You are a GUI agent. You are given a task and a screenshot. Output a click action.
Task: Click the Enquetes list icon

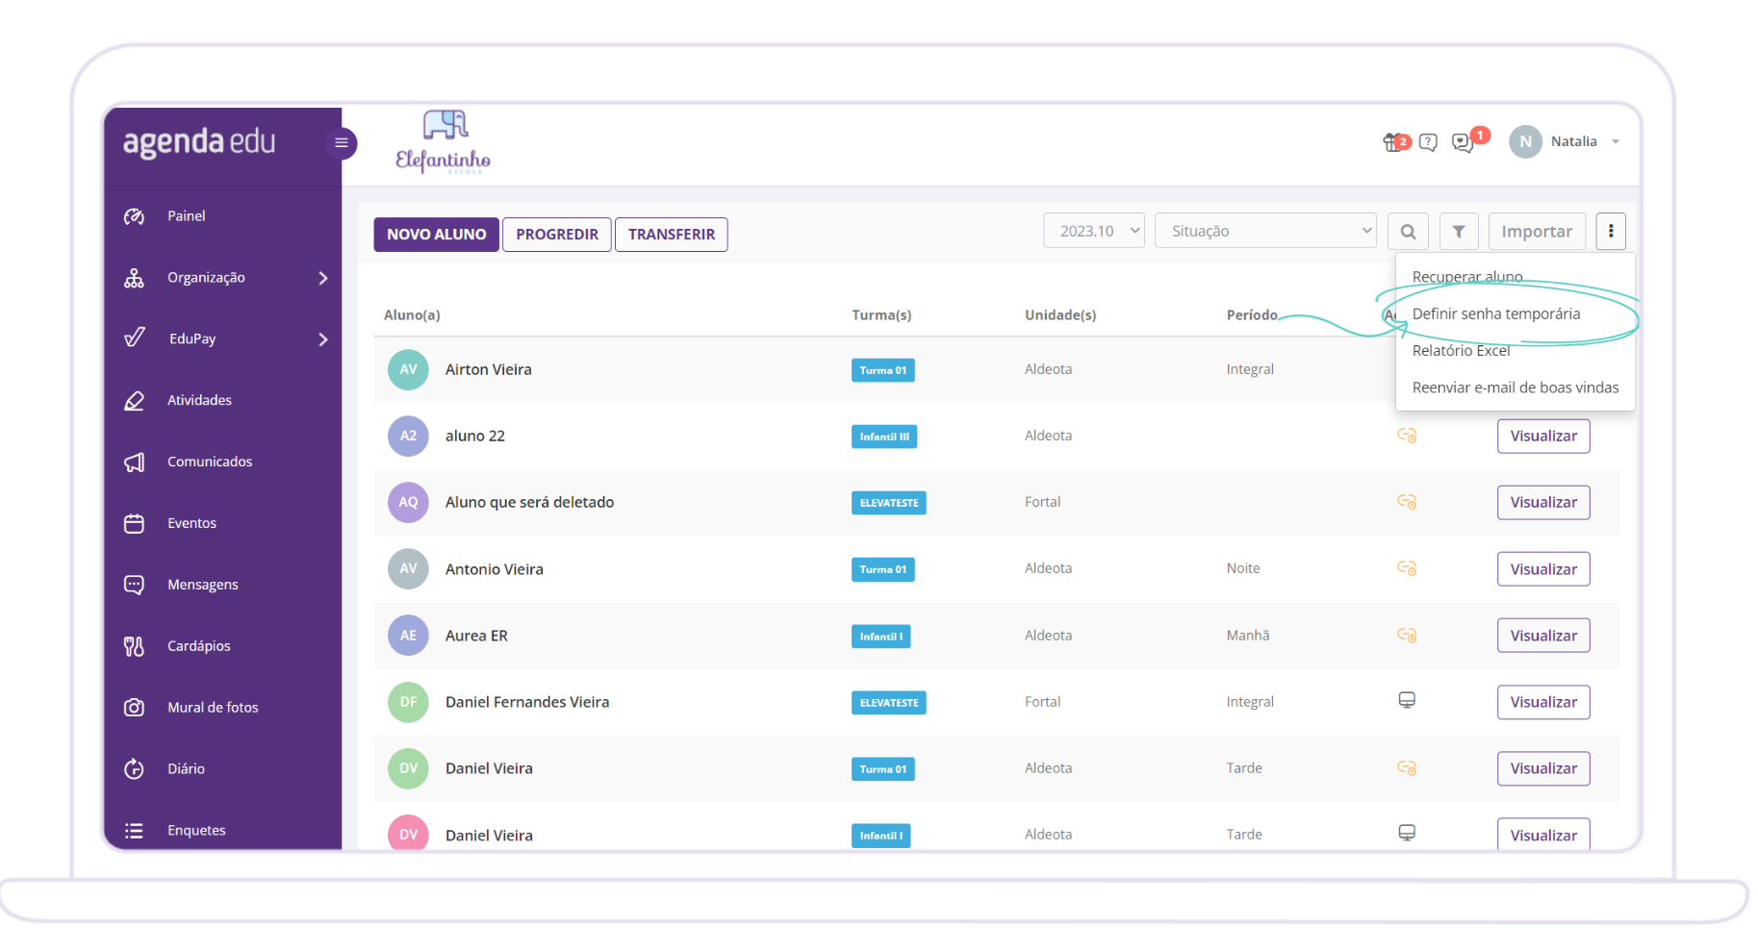[135, 831]
